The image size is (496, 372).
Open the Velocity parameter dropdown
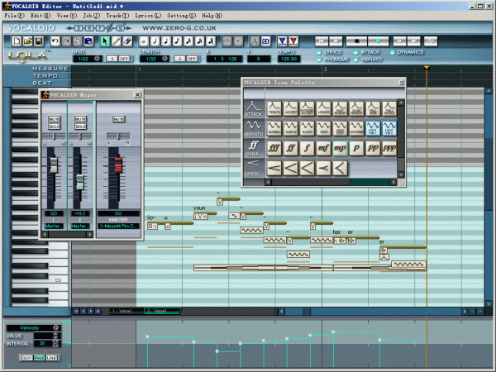(56, 327)
